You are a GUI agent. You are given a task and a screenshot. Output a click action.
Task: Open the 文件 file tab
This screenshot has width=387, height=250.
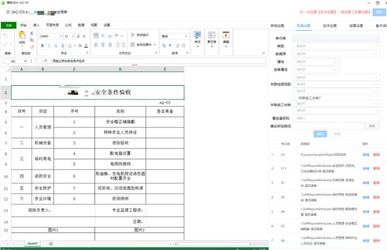click(9, 26)
